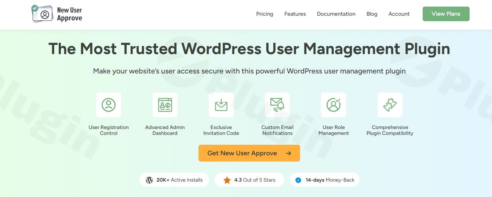The image size is (492, 197).
Task: Click the WordPress logo in Active Installs badge
Action: click(x=149, y=180)
